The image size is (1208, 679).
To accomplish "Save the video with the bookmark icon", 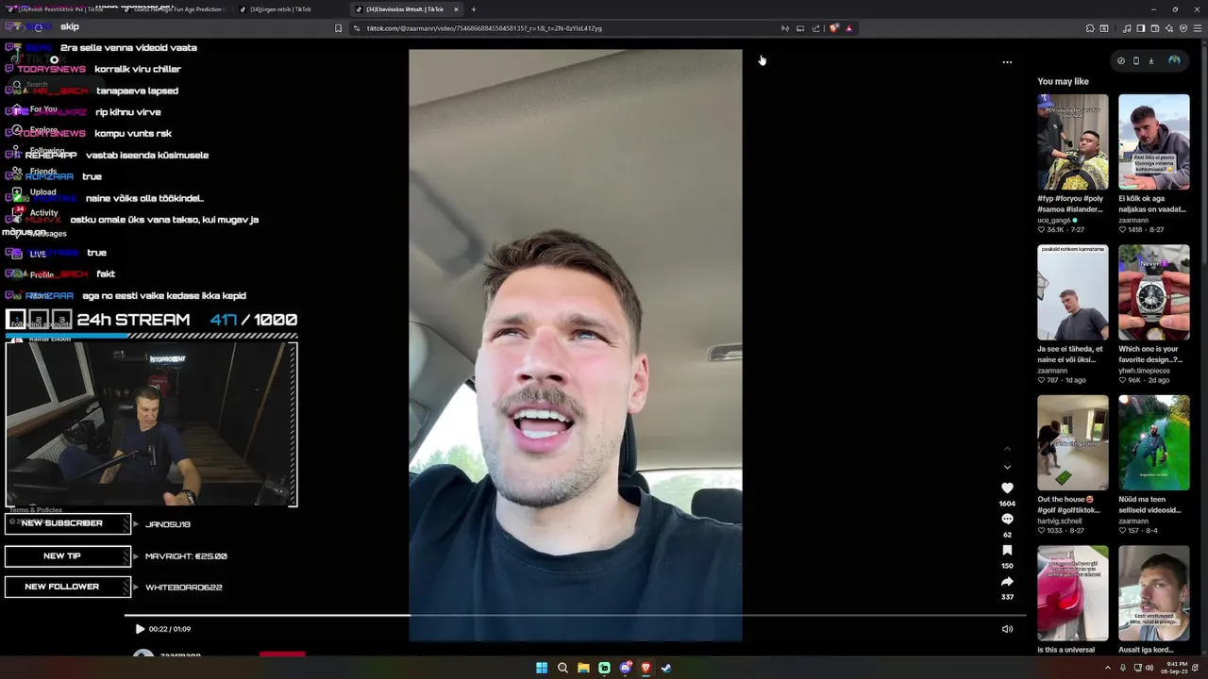I will pos(1007,551).
